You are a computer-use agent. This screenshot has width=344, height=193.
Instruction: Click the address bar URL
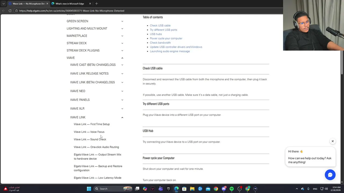(x=72, y=11)
